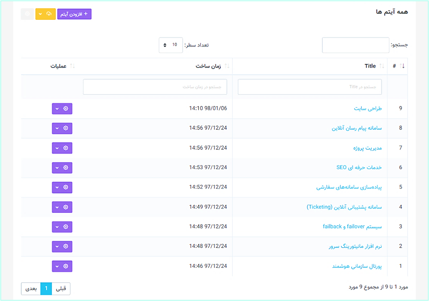Toggle sorting on the # column header
Screen dimensions: 429x301
click(x=398, y=66)
